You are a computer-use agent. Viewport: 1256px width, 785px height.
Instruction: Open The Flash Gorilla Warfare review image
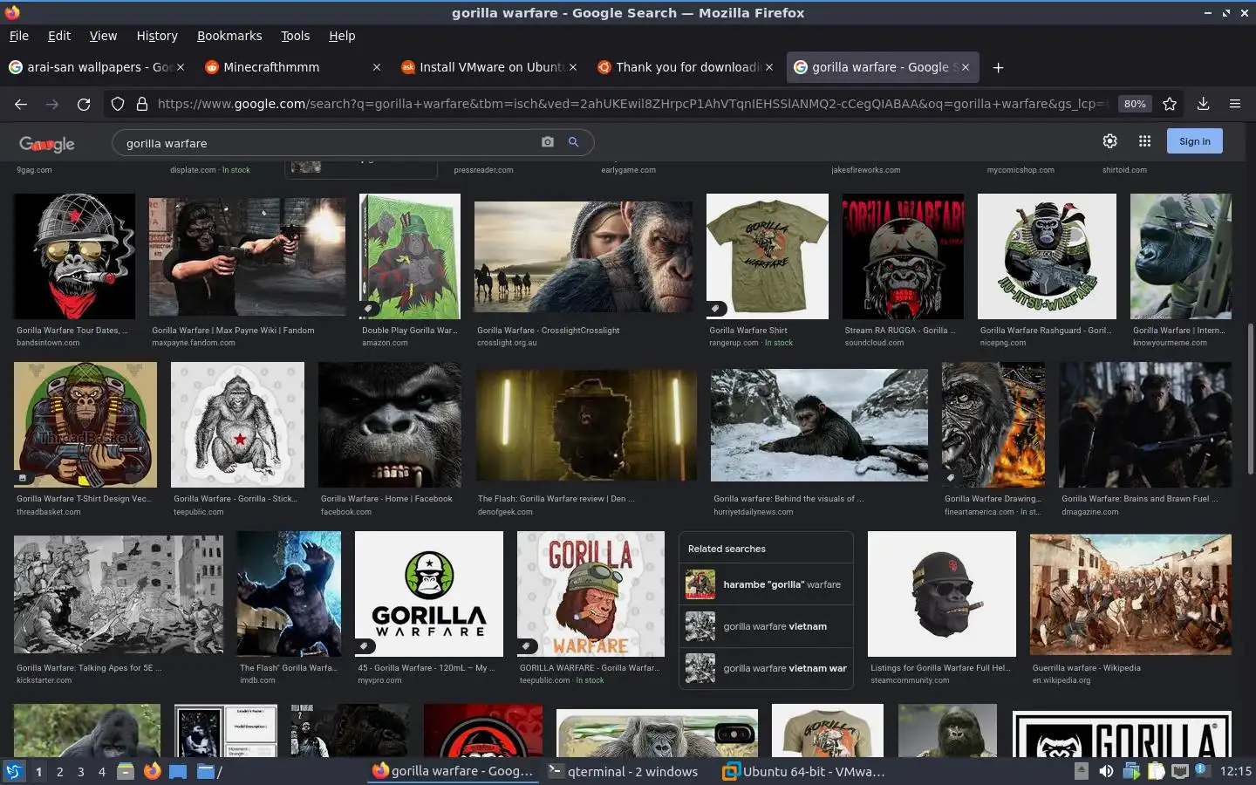pyautogui.click(x=586, y=425)
